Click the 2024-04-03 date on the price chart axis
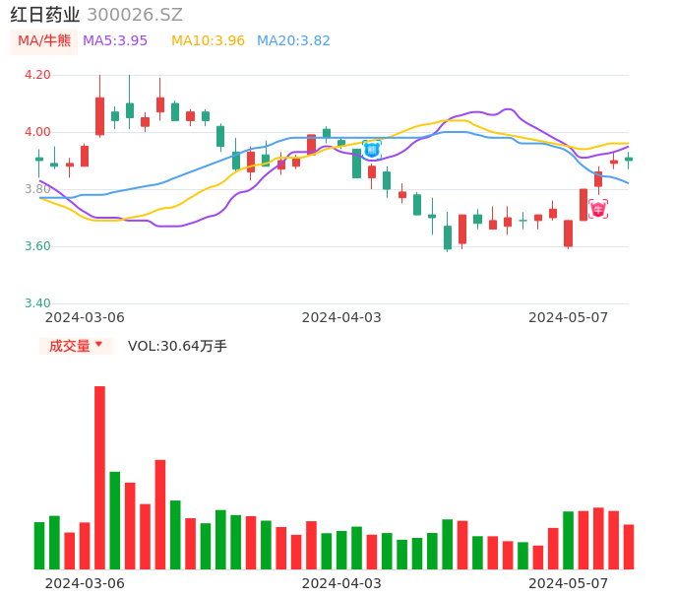The width and height of the screenshot is (675, 597). 340,317
